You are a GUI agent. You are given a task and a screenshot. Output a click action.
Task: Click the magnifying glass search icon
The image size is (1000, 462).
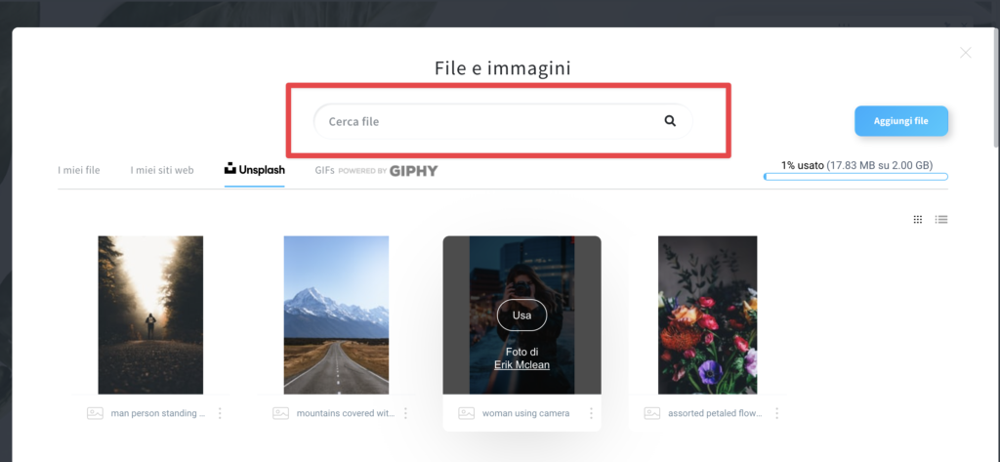[x=670, y=120]
